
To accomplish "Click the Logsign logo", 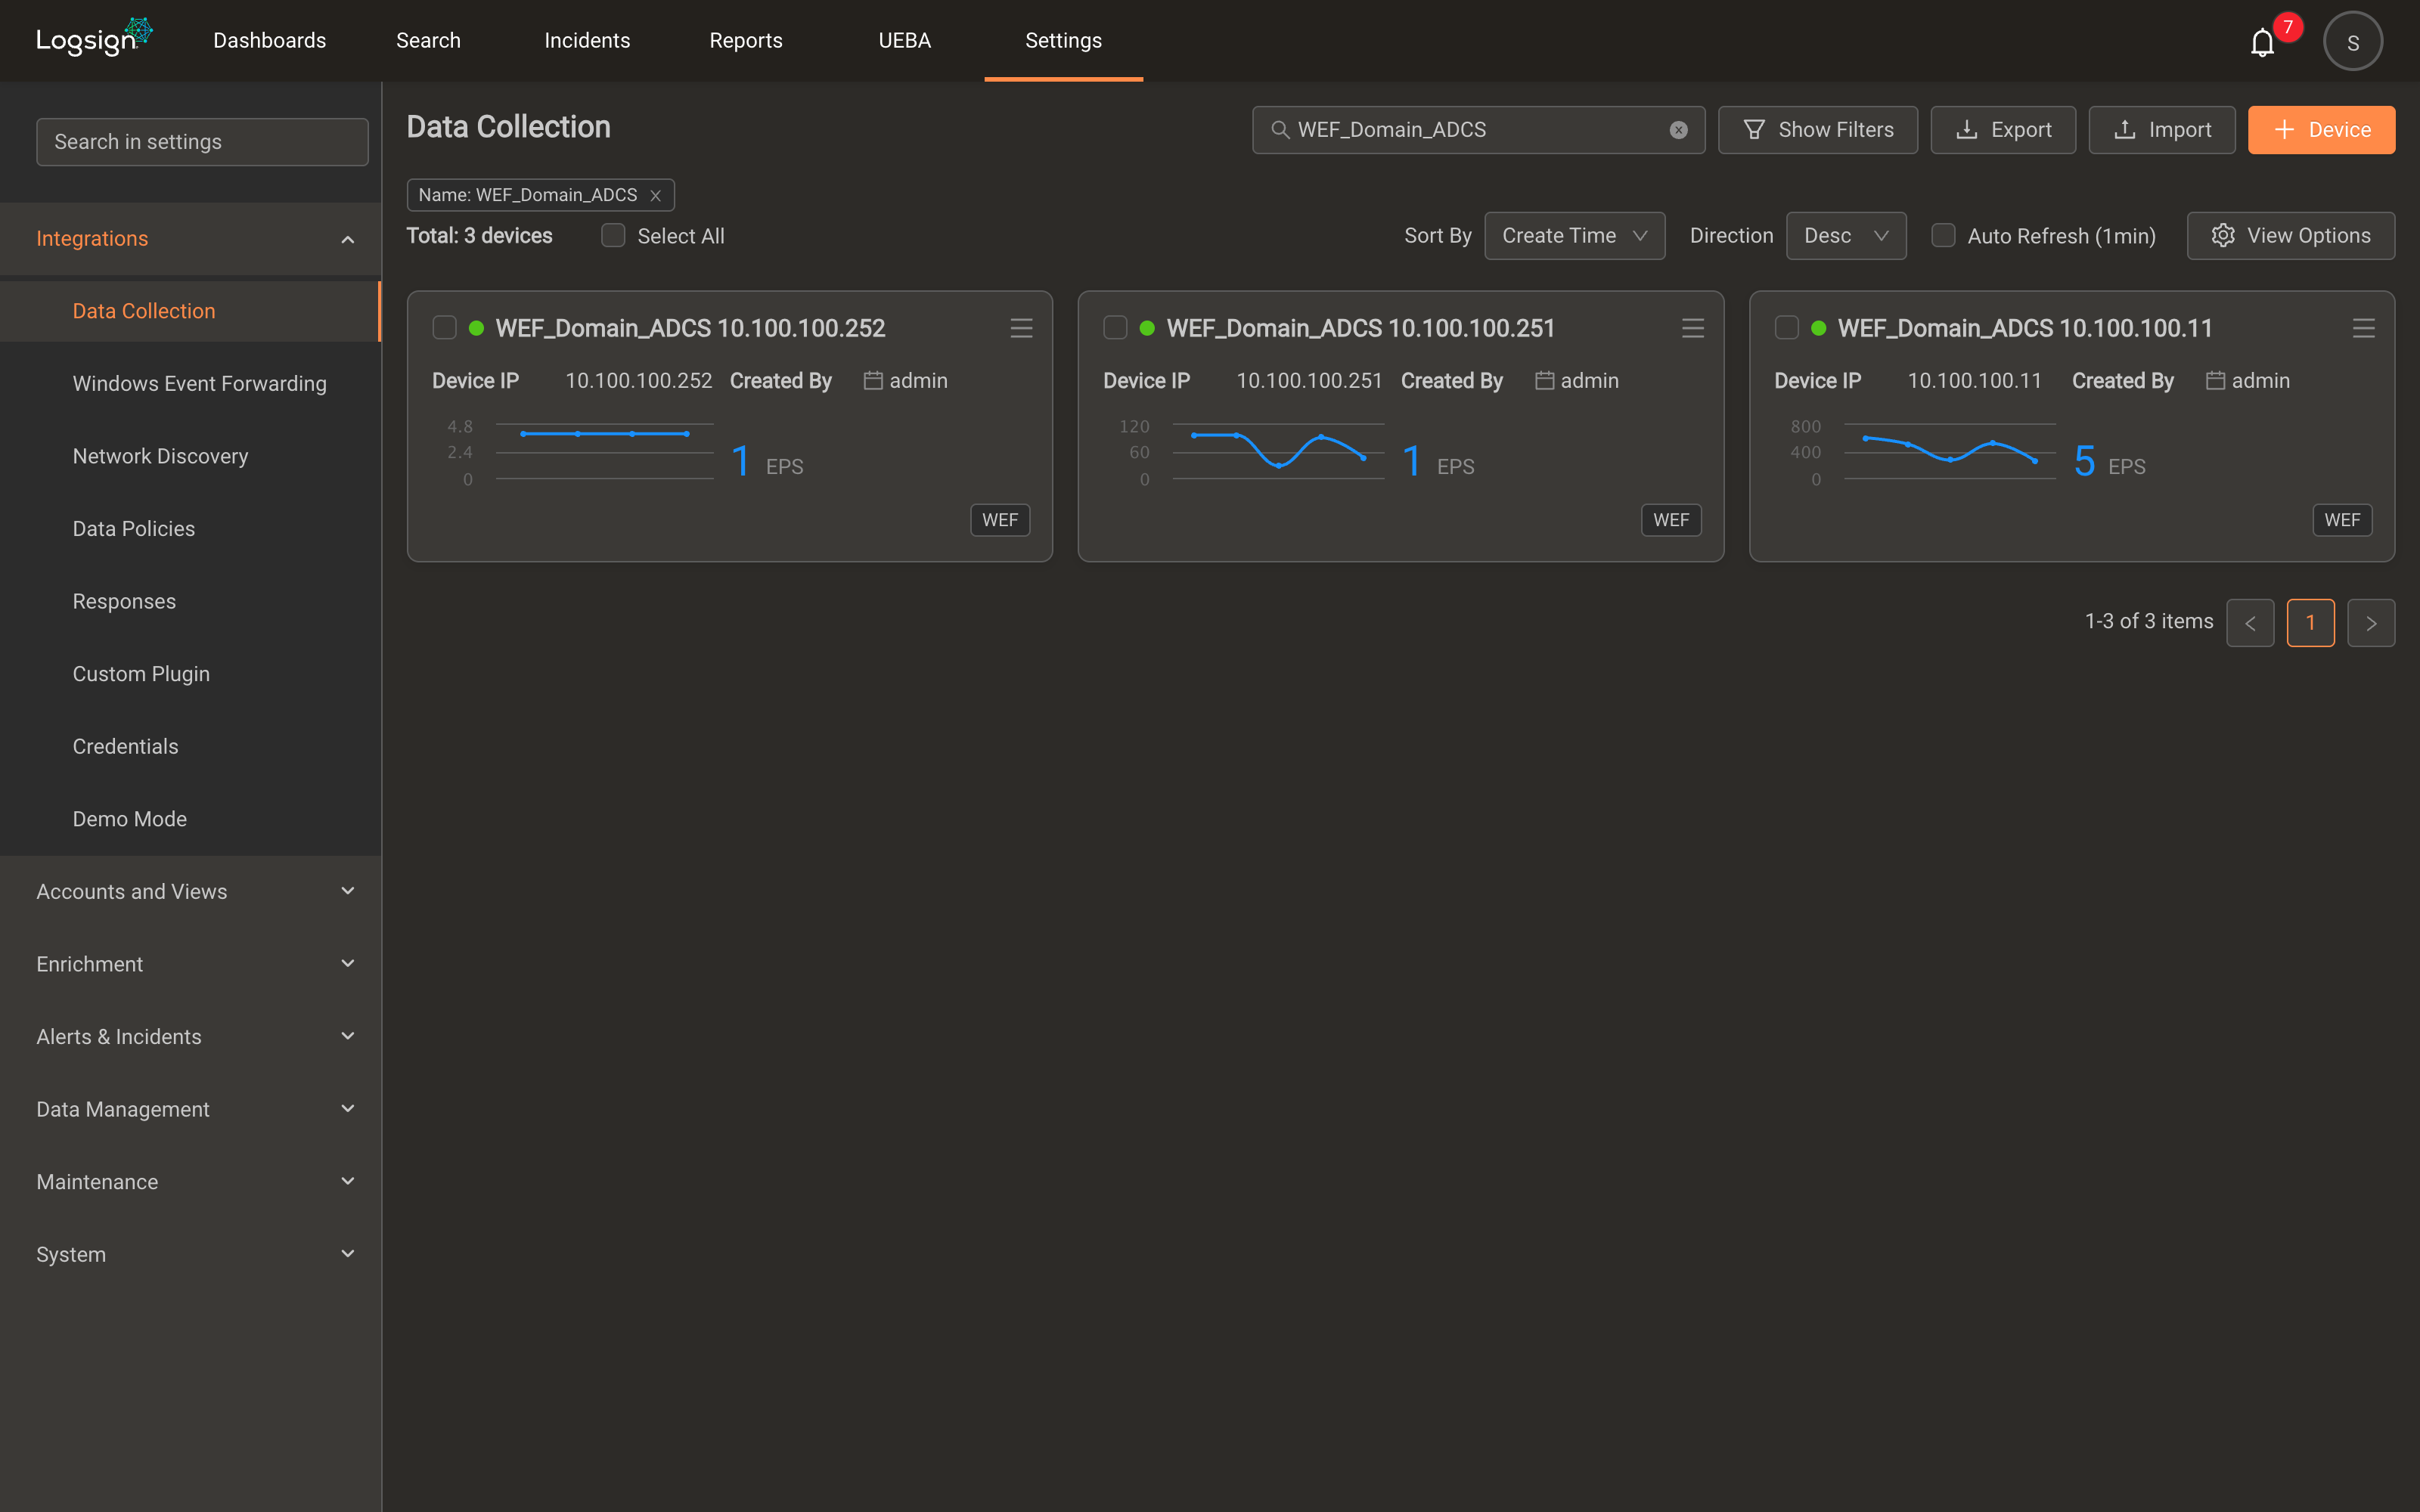I will tap(94, 38).
